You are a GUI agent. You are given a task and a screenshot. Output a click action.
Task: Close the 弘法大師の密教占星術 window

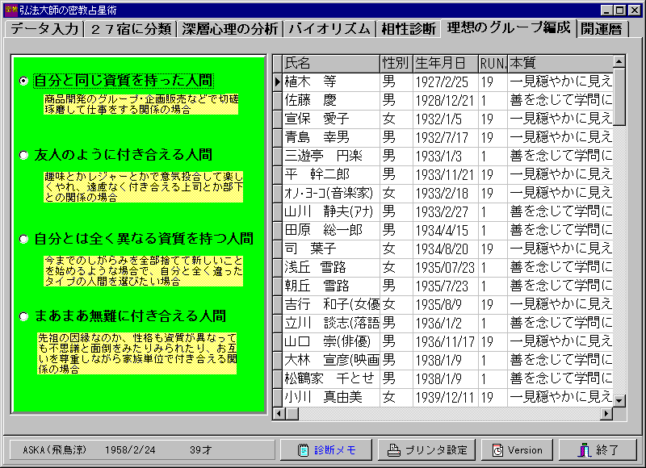point(635,10)
